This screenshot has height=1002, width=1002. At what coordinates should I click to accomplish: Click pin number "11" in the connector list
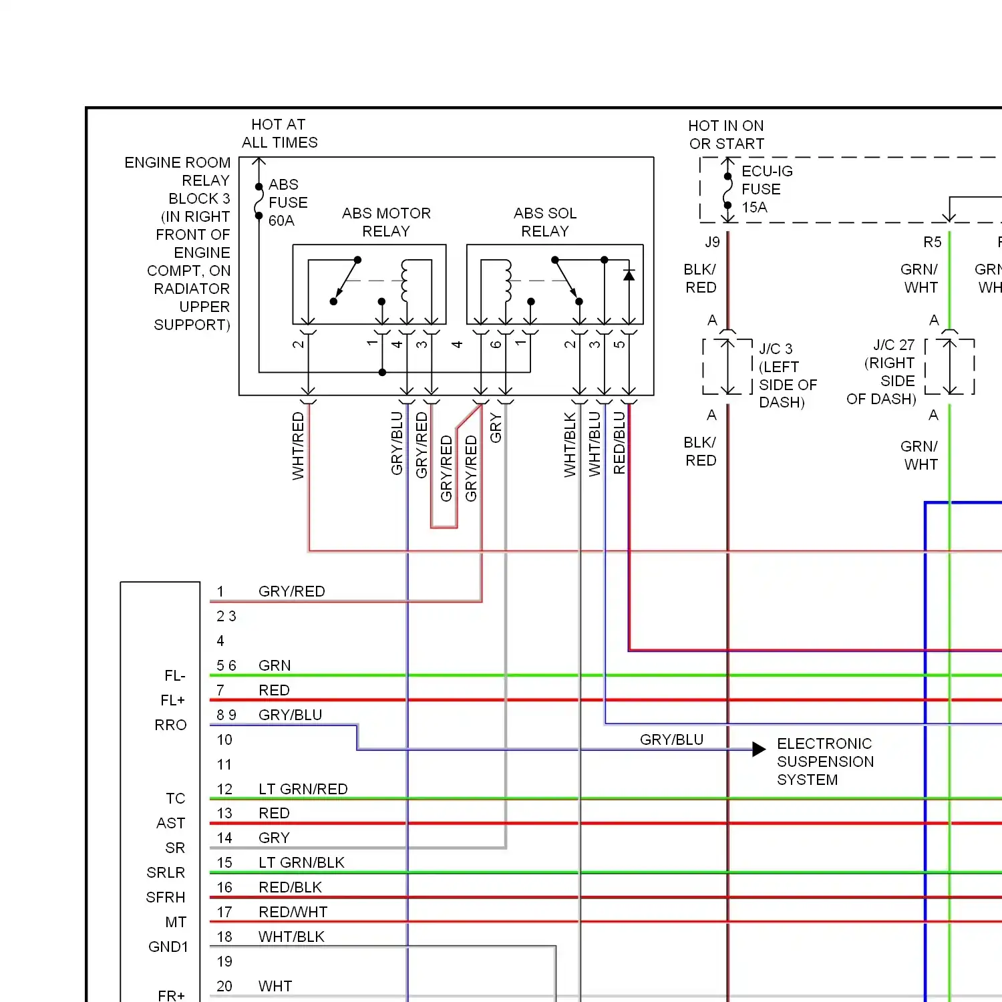[x=224, y=764]
